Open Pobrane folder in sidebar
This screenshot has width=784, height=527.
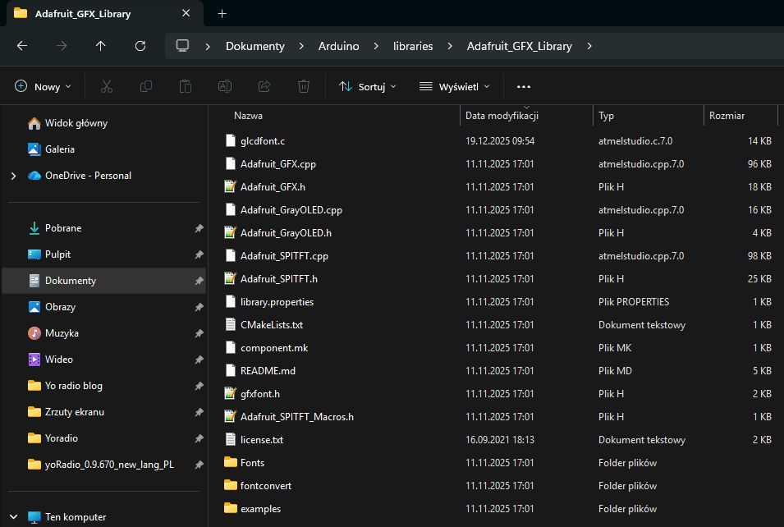pyautogui.click(x=63, y=228)
